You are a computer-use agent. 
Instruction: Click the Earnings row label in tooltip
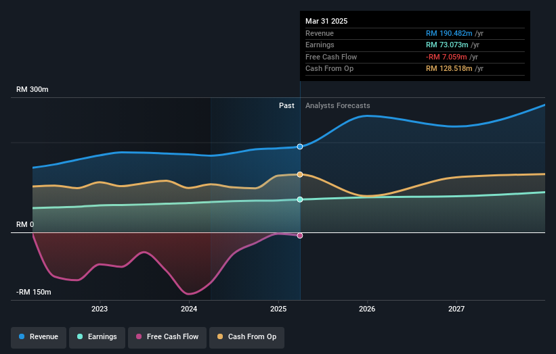(x=320, y=45)
